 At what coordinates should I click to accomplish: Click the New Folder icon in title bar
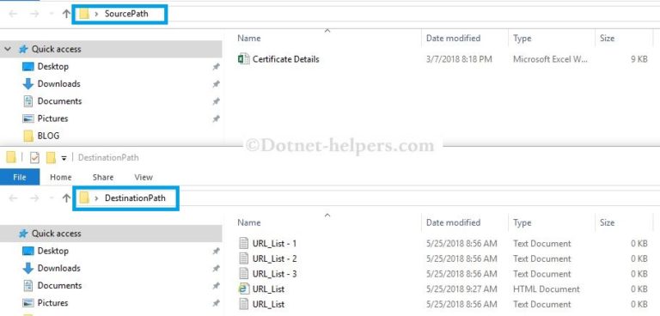[51, 158]
